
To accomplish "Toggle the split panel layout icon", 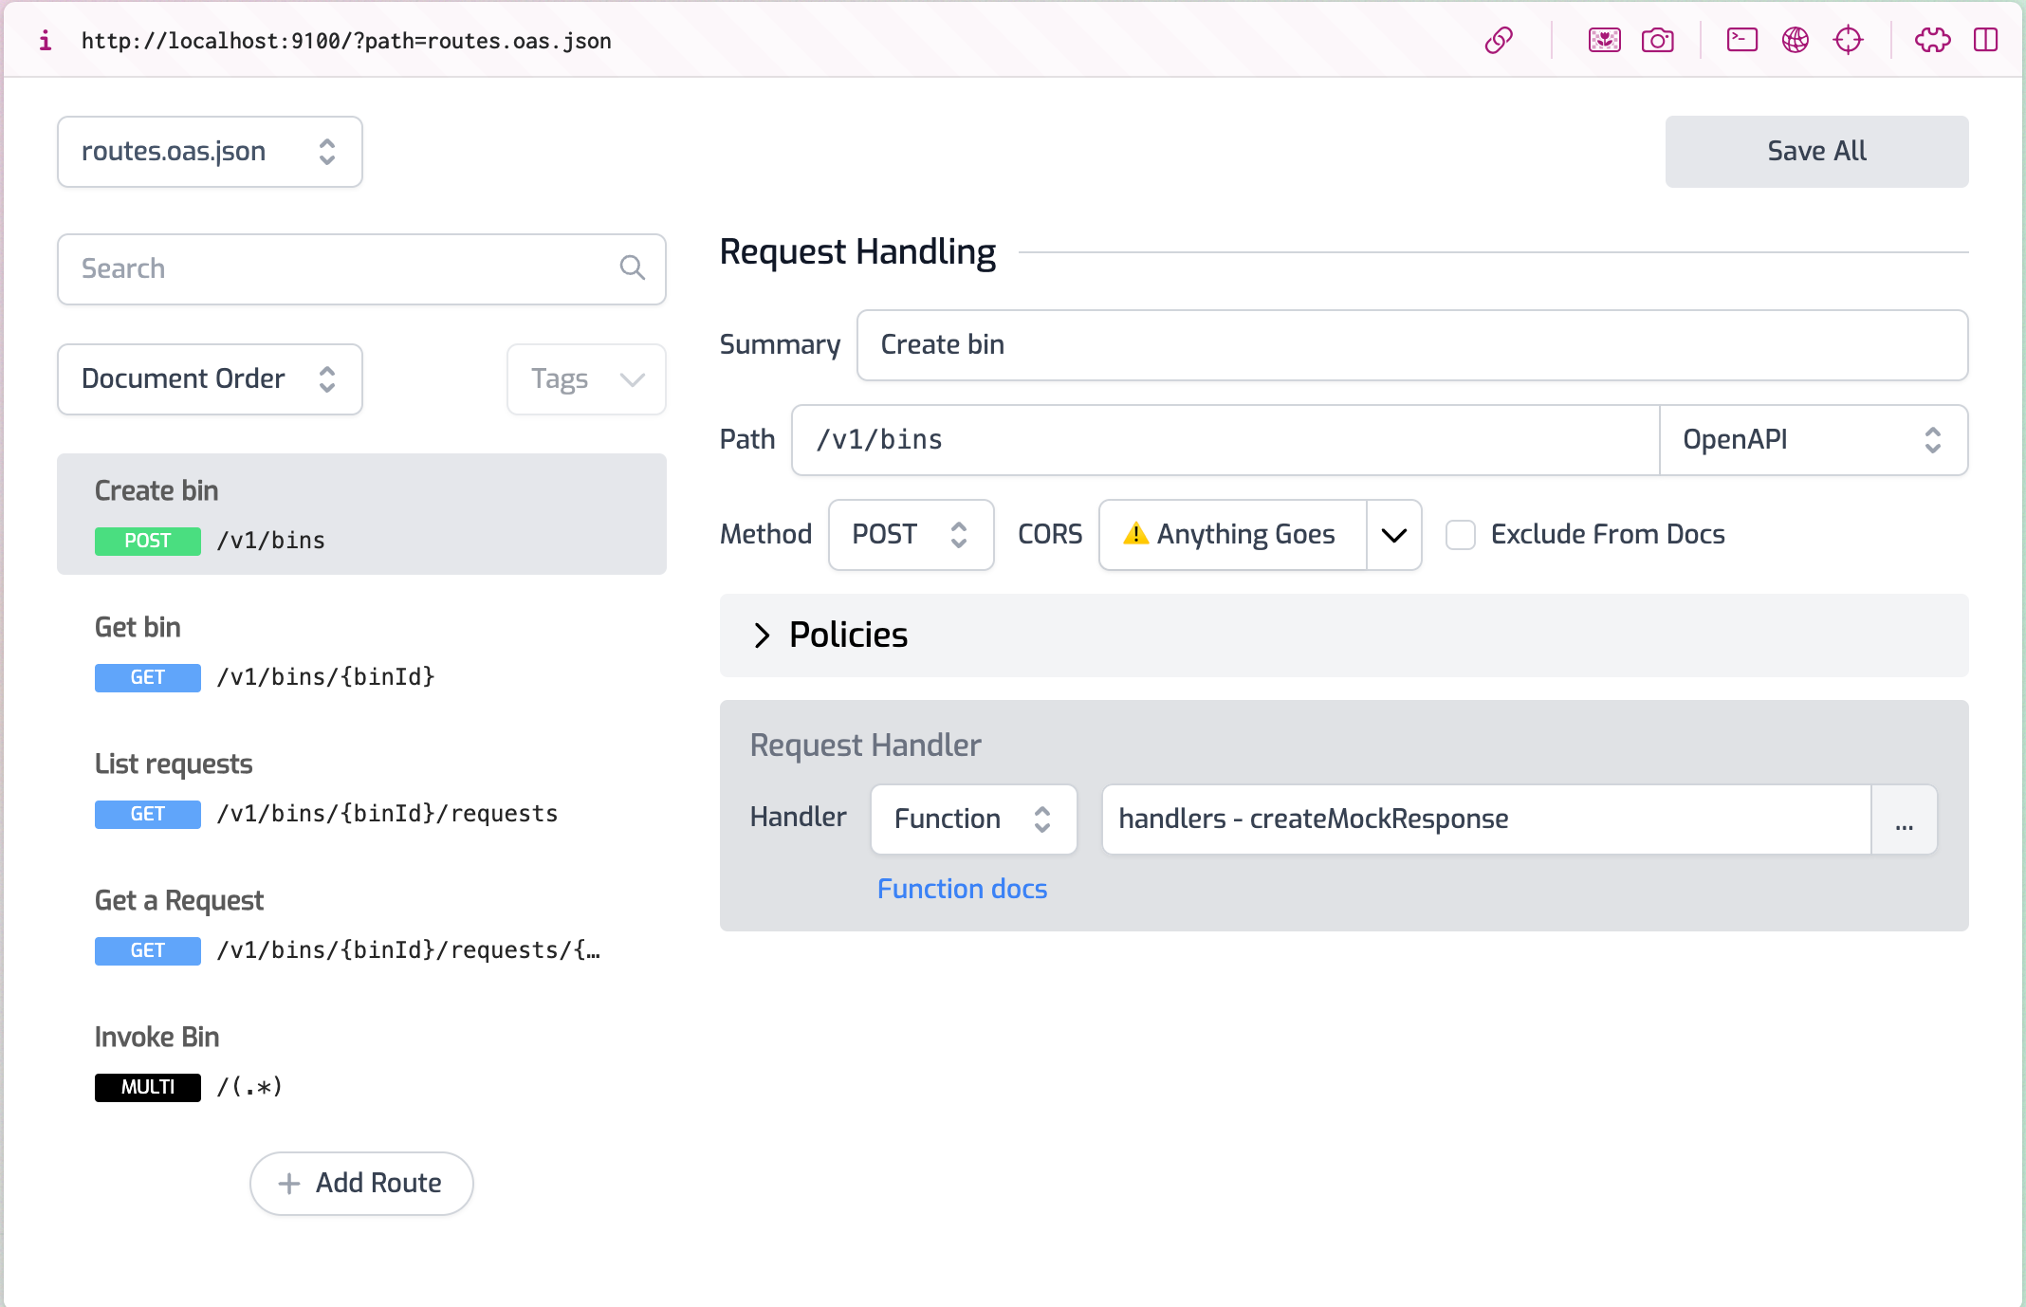I will (1985, 40).
